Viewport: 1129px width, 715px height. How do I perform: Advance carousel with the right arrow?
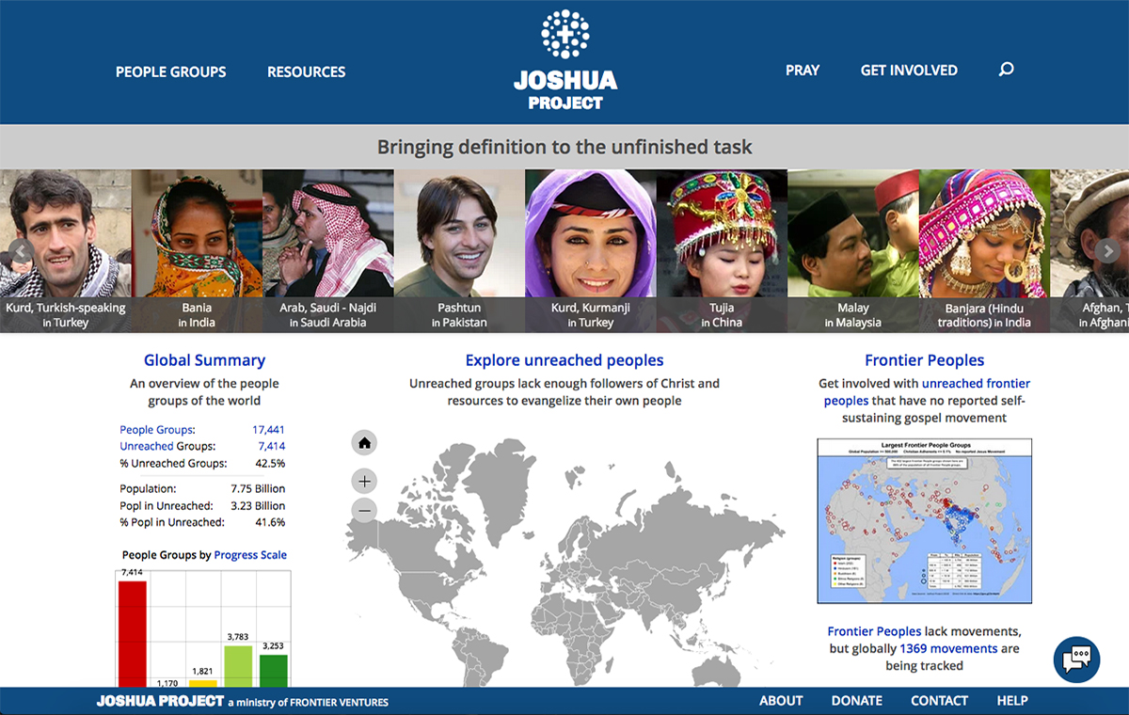tap(1108, 251)
